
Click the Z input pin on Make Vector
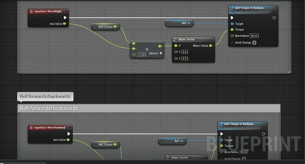click(x=176, y=58)
